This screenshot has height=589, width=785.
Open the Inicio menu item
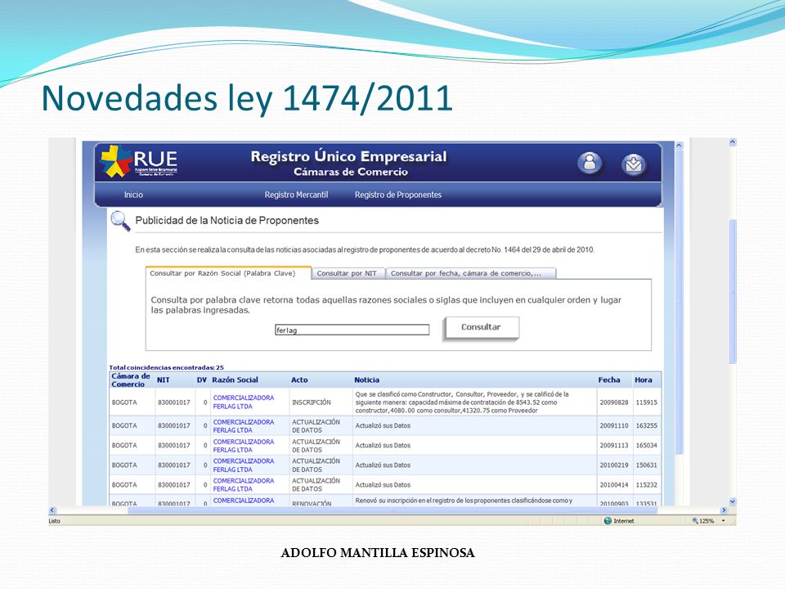point(133,195)
